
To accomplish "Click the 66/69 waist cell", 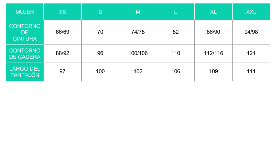I will [62, 32].
